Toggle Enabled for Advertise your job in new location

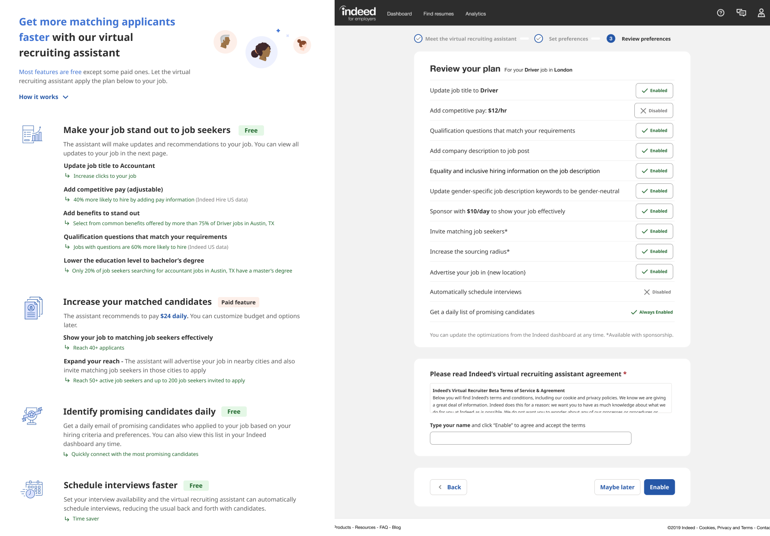tap(654, 272)
